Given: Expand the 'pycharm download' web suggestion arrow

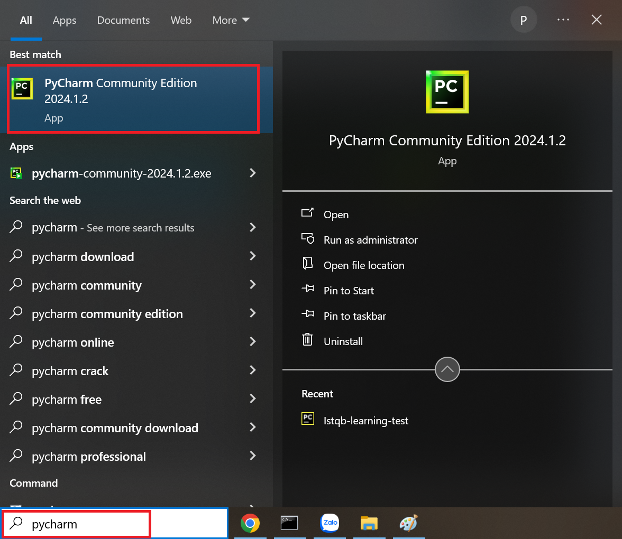Looking at the screenshot, I should [253, 256].
